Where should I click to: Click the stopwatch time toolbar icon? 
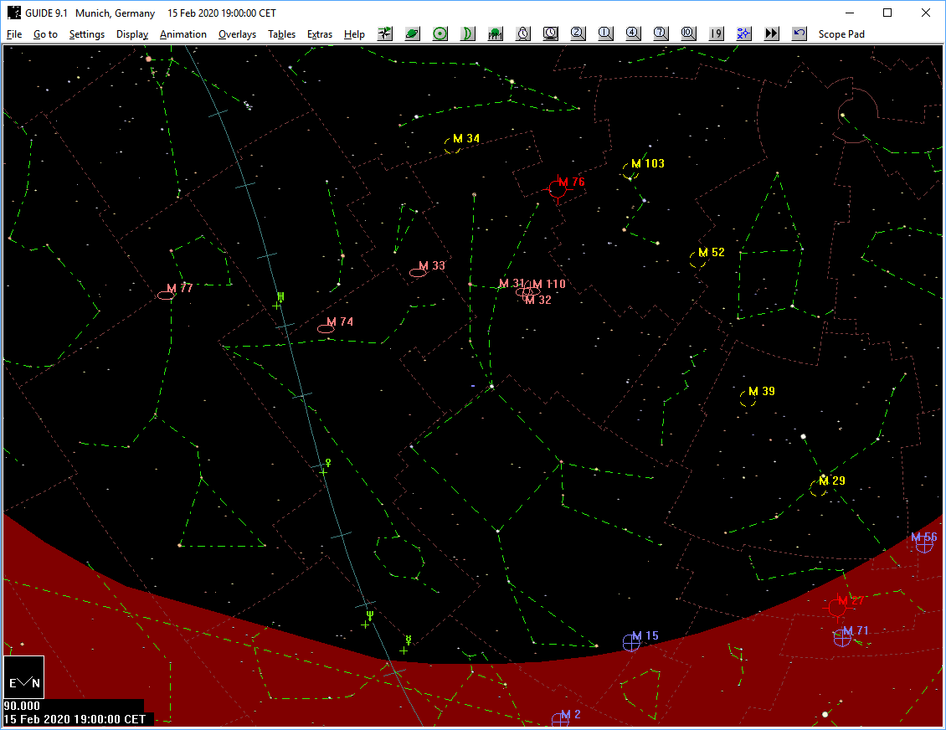click(523, 33)
